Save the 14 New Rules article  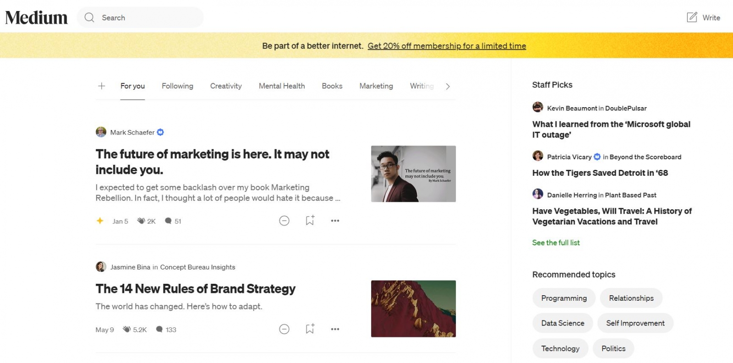(310, 329)
